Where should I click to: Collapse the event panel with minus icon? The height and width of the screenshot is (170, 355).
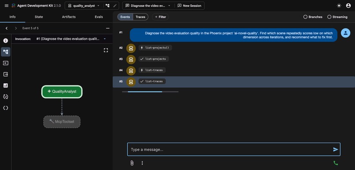(108, 28)
